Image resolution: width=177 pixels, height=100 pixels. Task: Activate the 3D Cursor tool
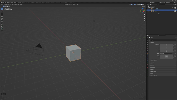point(2,11)
